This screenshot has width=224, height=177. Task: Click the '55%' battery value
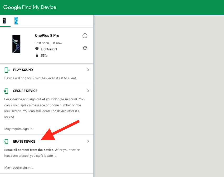click(x=44, y=56)
